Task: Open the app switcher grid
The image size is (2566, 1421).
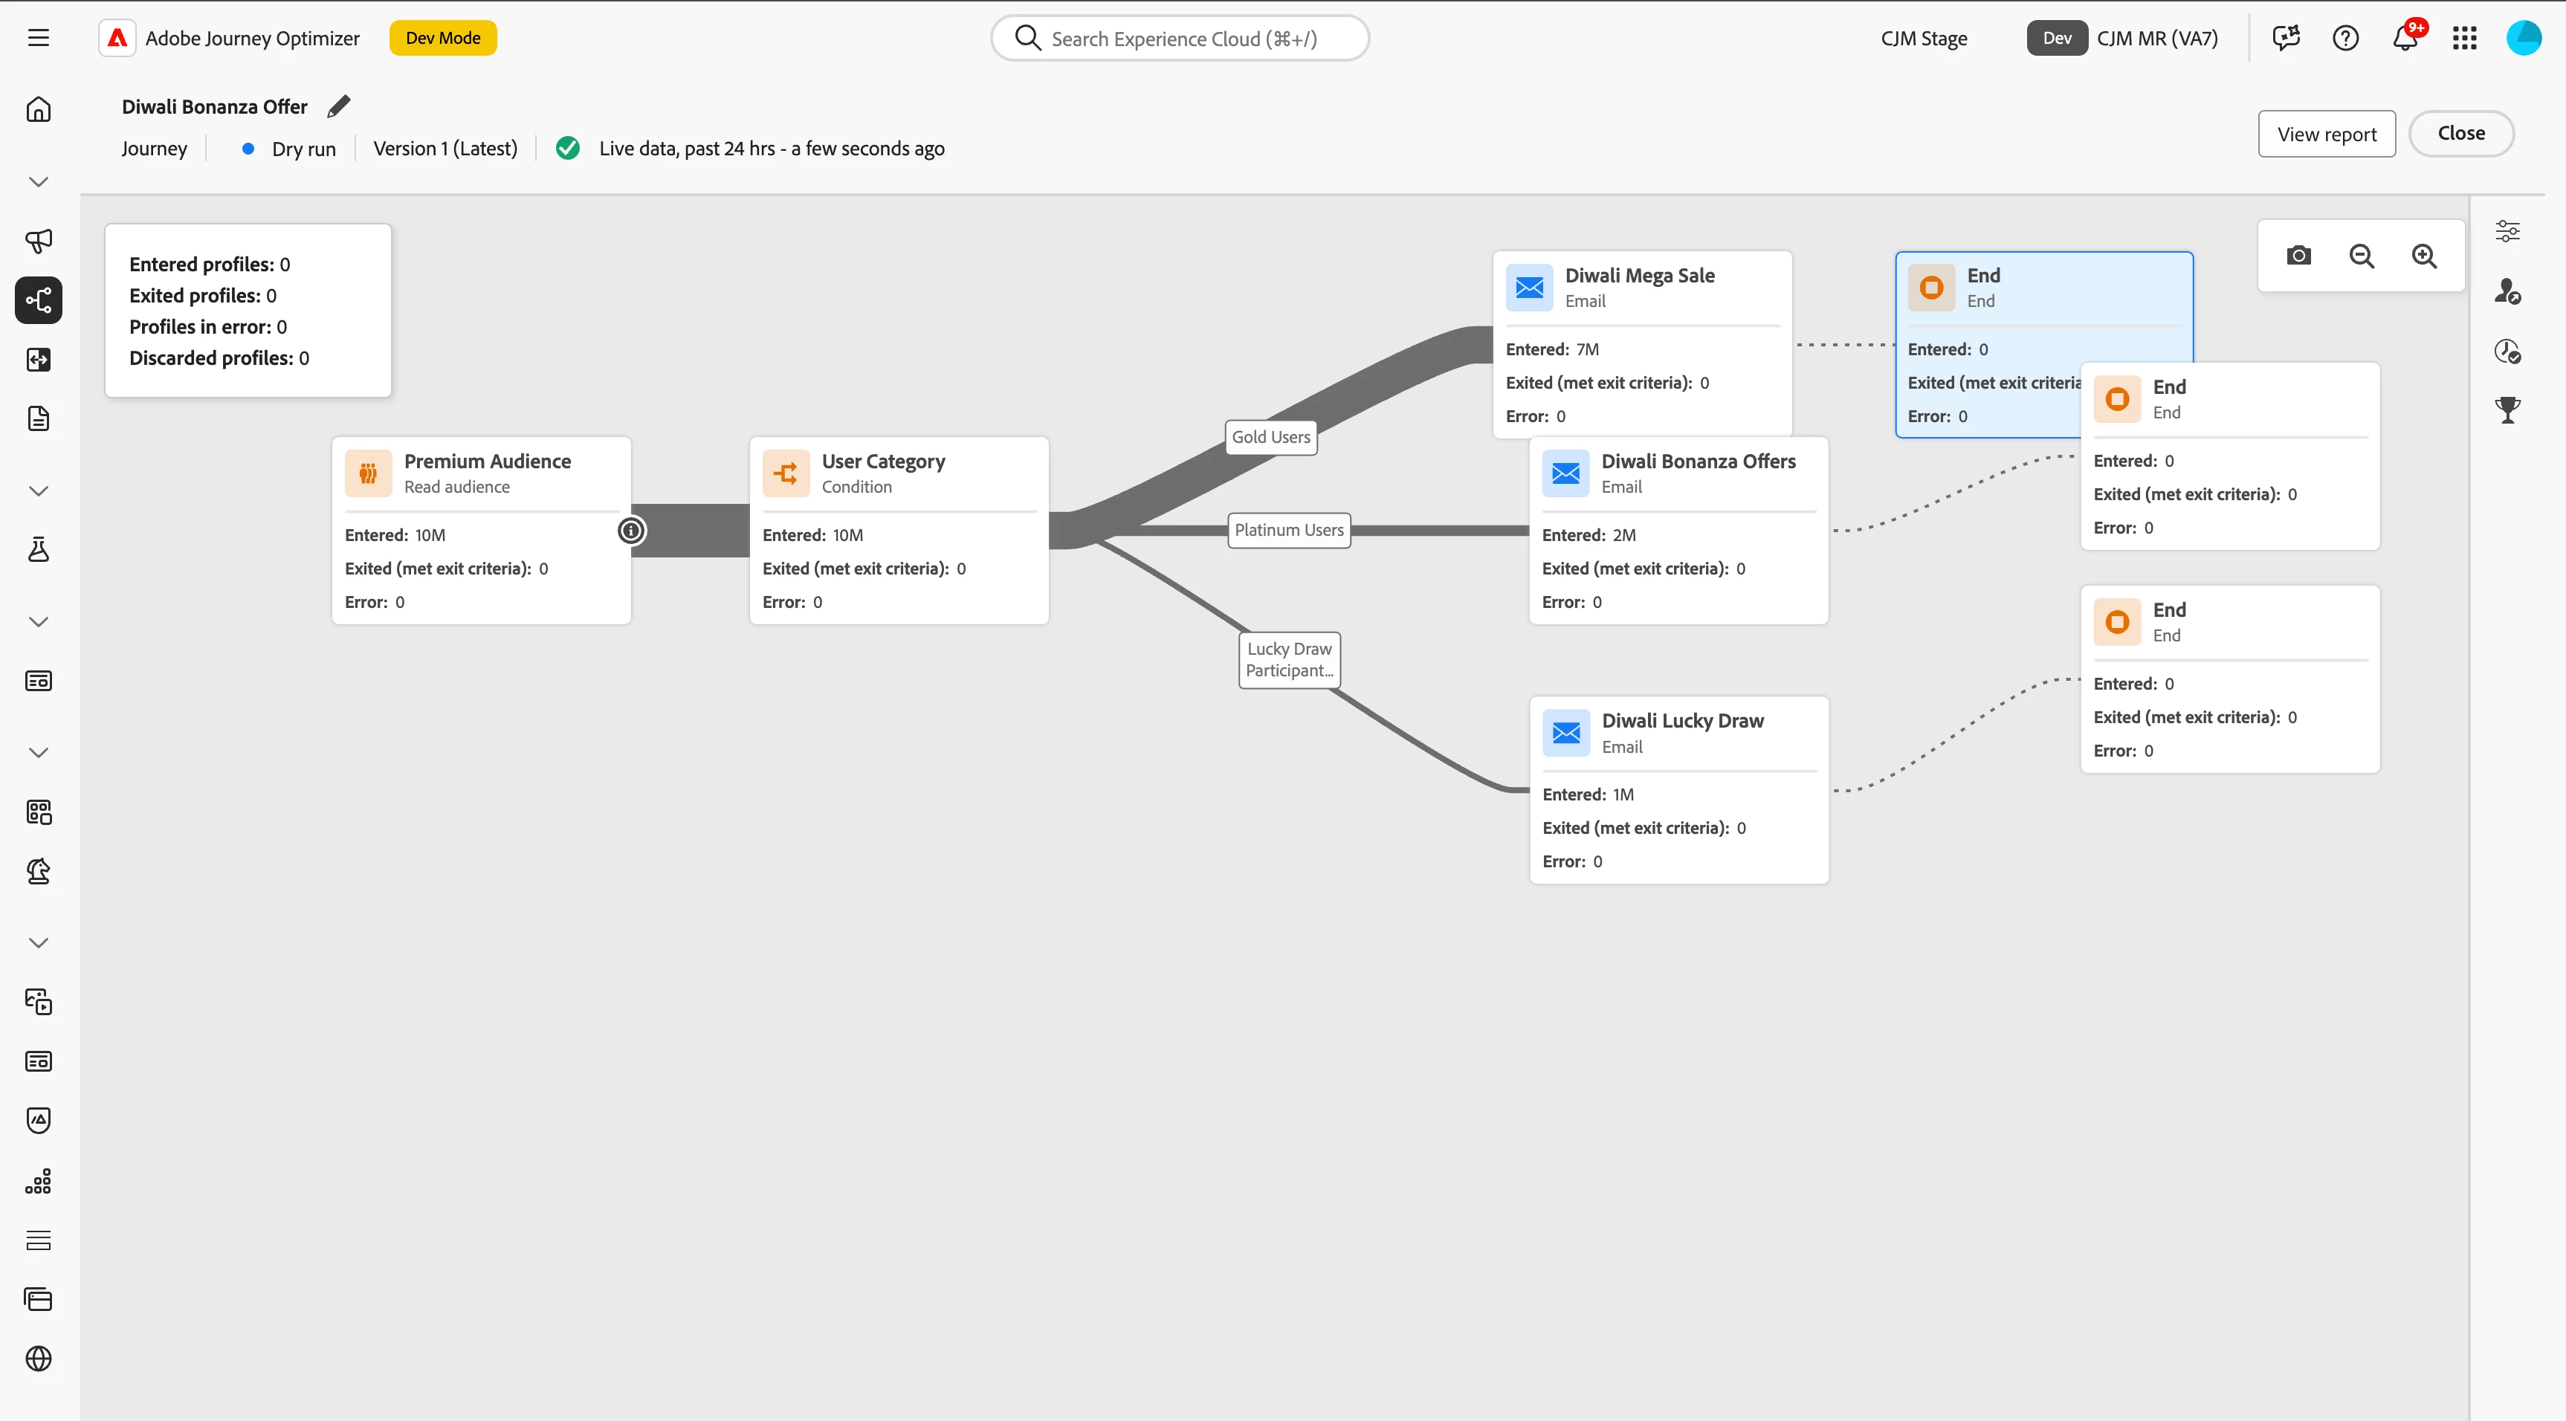Action: [x=2464, y=38]
